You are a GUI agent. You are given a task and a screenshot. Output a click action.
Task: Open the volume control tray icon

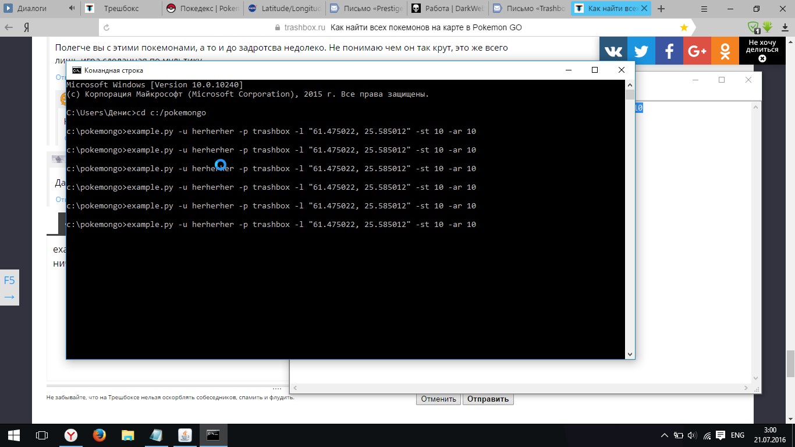click(693, 435)
